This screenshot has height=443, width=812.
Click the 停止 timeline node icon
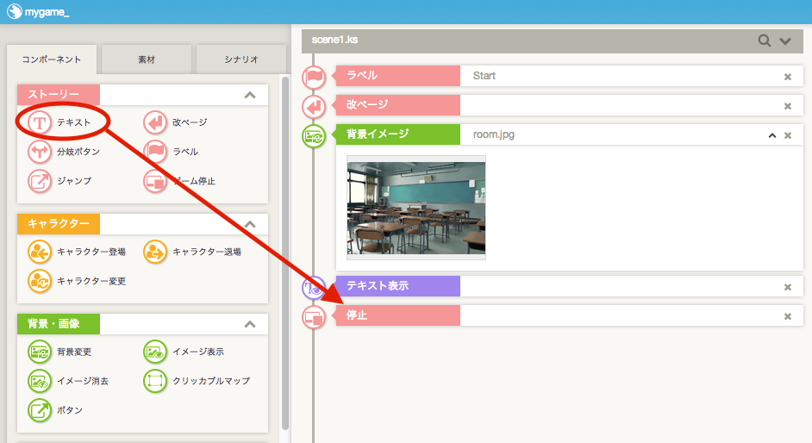point(314,316)
